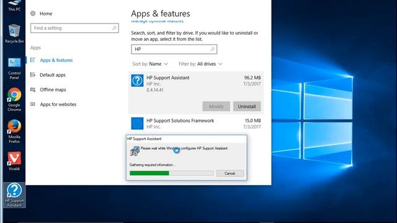Launch Google Chrome from desktop
Image resolution: width=397 pixels, height=223 pixels.
tap(14, 100)
